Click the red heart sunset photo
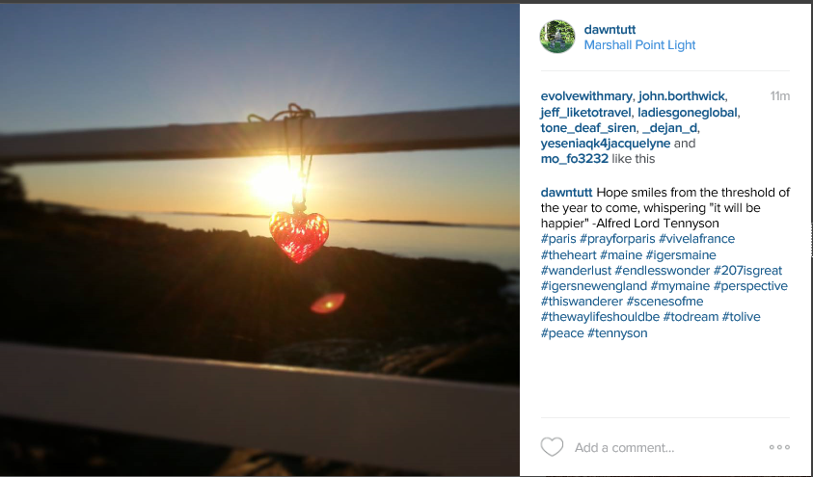The image size is (813, 477). click(x=259, y=240)
